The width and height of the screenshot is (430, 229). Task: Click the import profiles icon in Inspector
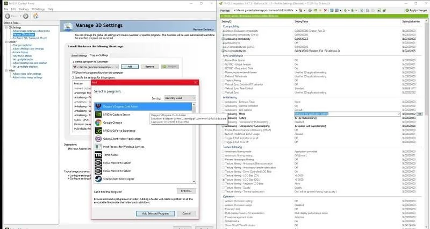[x=353, y=10]
